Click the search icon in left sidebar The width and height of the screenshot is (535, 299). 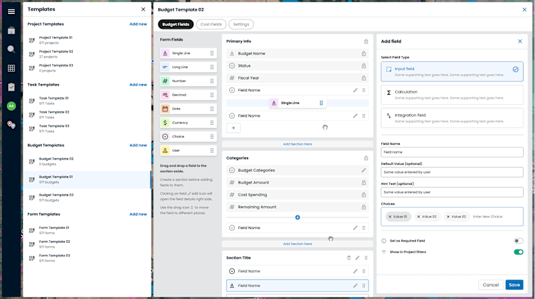tap(11, 49)
